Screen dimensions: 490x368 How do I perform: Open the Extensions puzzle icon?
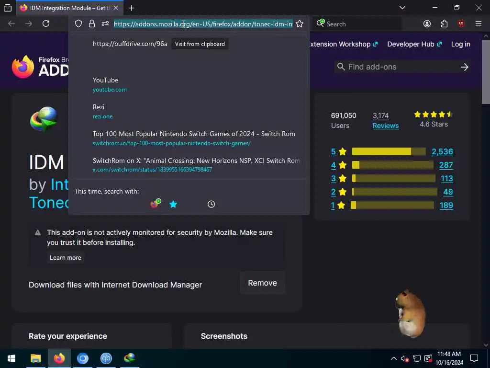coord(444,24)
